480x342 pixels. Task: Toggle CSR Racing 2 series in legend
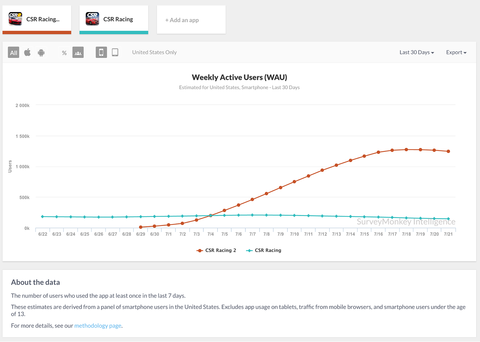click(x=217, y=250)
